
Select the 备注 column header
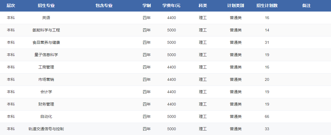click(306, 6)
